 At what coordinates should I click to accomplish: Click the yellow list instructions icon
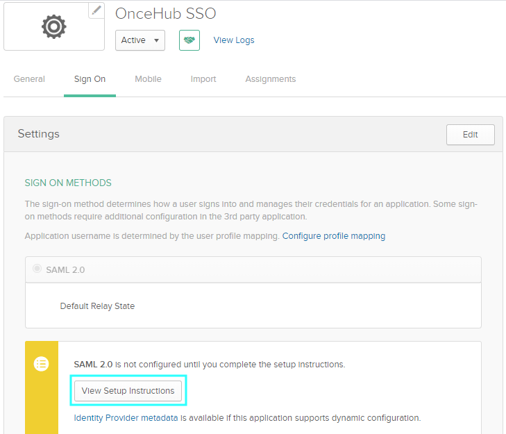[x=42, y=364]
